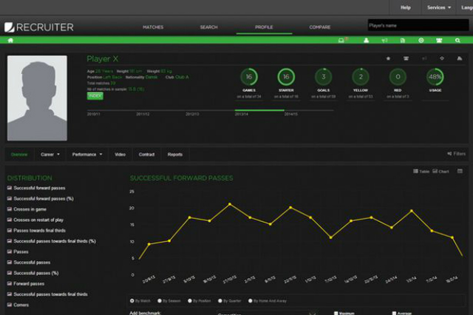Open the Services dropdown
This screenshot has width=473, height=315.
click(x=438, y=7)
